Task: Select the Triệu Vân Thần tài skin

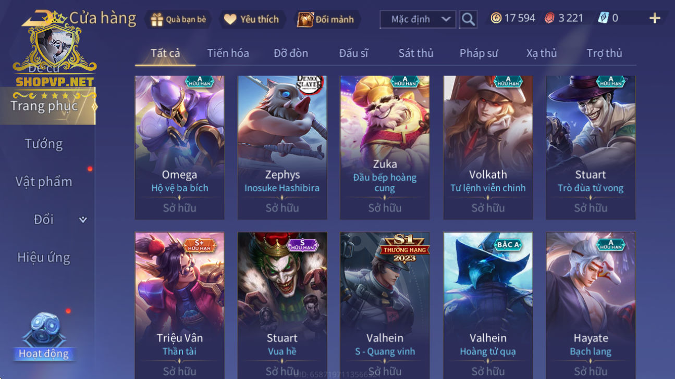Action: [x=179, y=305]
